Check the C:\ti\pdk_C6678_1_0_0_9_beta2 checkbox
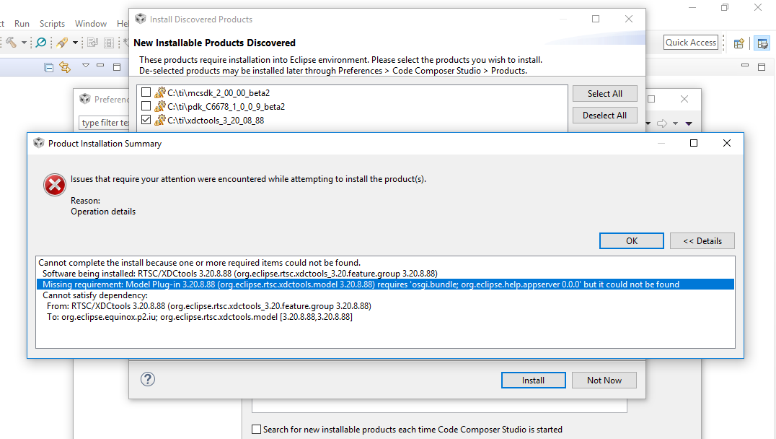The image size is (776, 439). pos(146,106)
